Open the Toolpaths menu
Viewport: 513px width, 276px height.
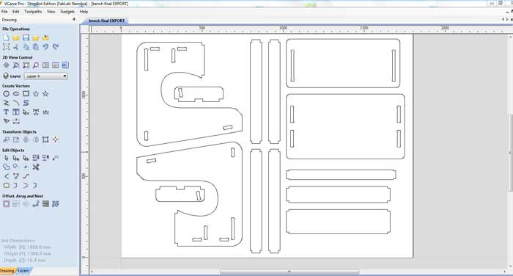click(x=33, y=12)
